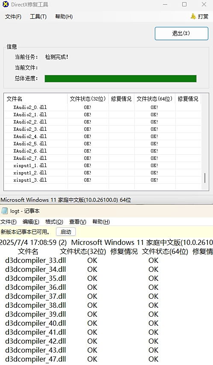
Task: Click d3dcompiler_42.dll line in Notepad
Action: pyautogui.click(x=35, y=341)
